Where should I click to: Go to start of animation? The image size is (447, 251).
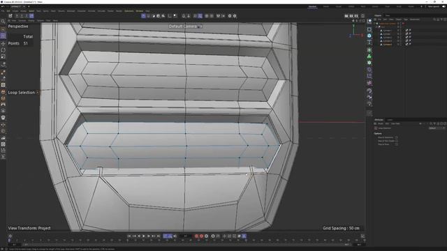tap(129, 236)
